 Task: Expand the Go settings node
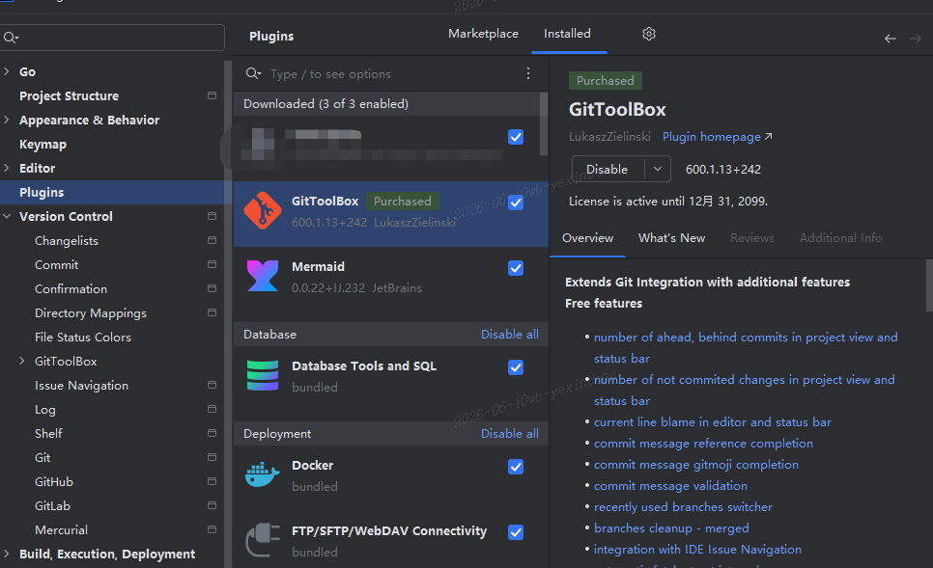coord(7,71)
